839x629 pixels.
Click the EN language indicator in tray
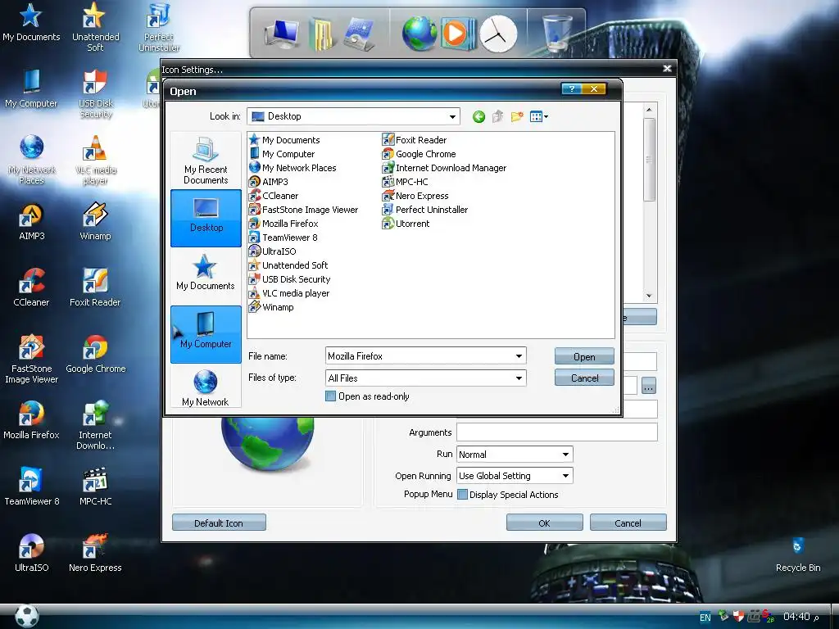coord(705,618)
